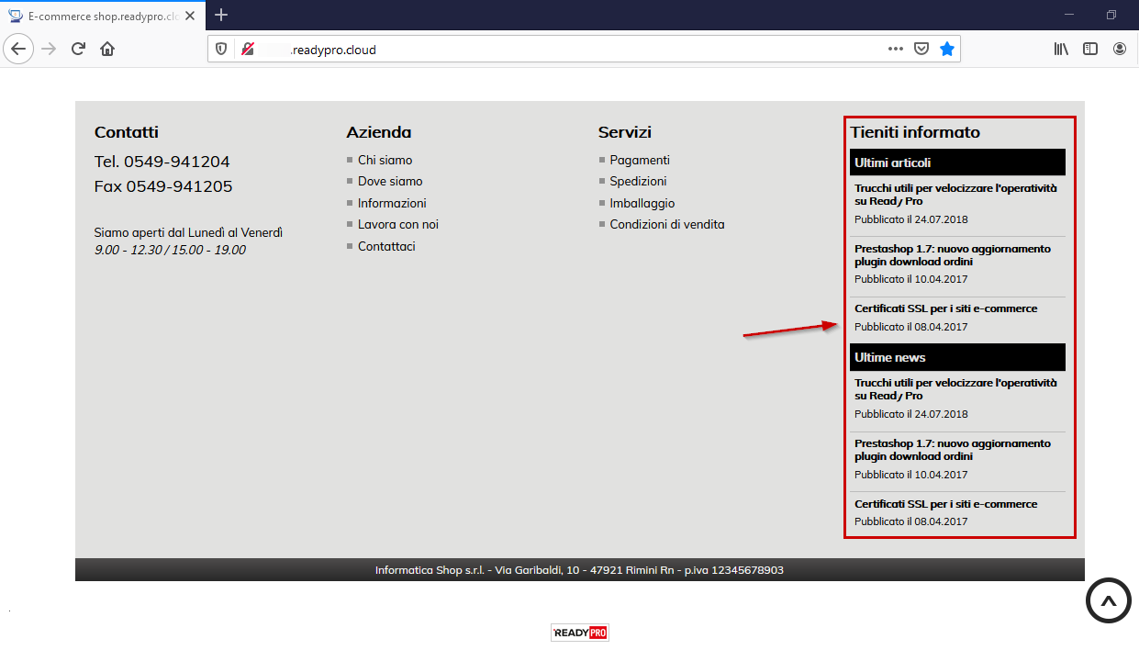Screen dimensions: 1139x650
Task: Click the tracking protection shield icon
Action: click(x=221, y=50)
